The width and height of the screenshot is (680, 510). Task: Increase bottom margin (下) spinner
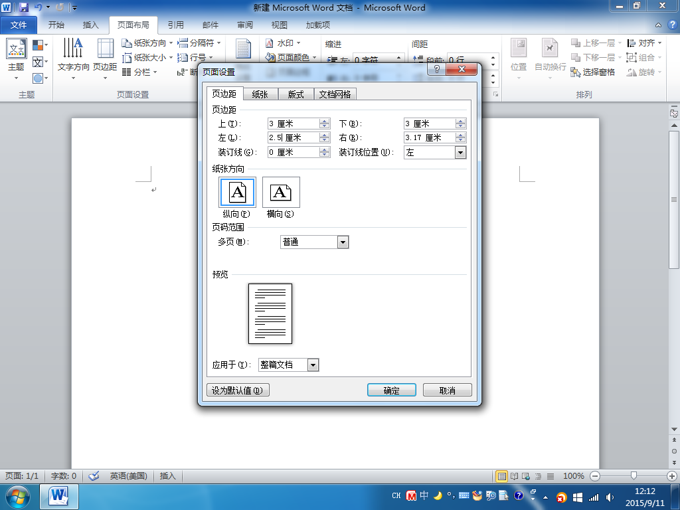461,121
